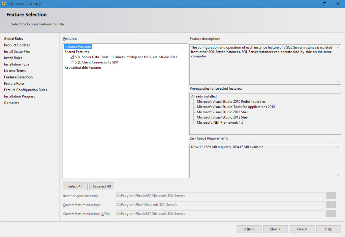The width and height of the screenshot is (345, 237).
Task: Open Complete step in sidebar
Action: pyautogui.click(x=11, y=102)
